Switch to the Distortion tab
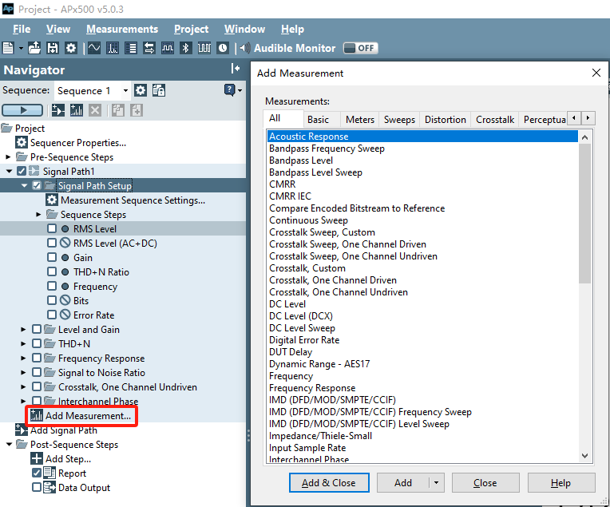610x507 pixels. tap(445, 120)
